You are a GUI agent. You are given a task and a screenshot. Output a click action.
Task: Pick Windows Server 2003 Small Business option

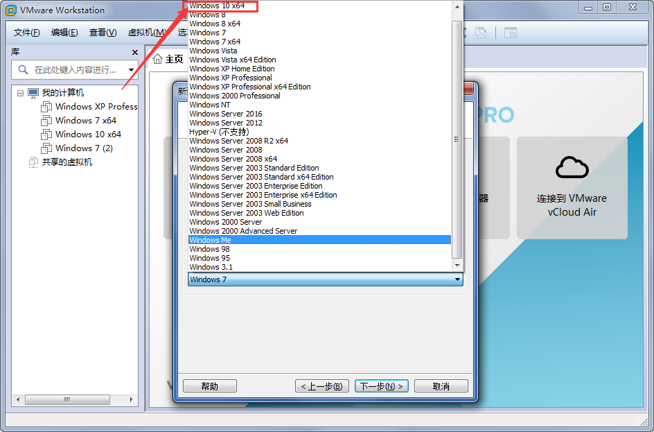[319, 204]
